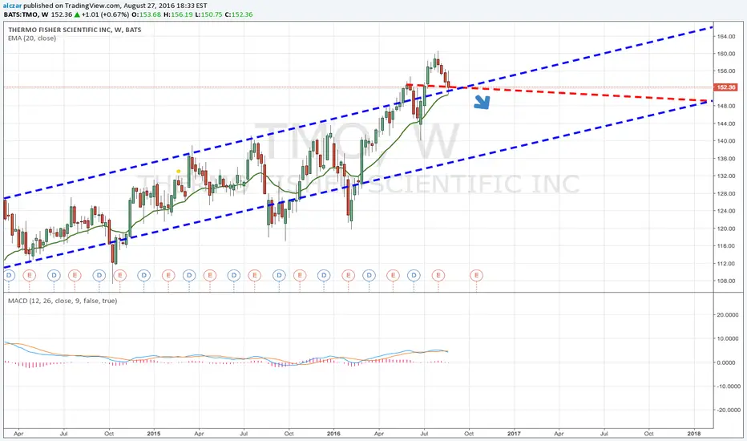Screen dimensions: 747x441
Task: Click the 108.00 price axis label
Action: 726,281
